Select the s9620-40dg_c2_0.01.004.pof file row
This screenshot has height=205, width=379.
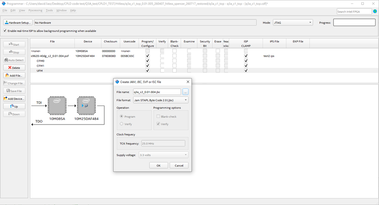tap(50, 56)
